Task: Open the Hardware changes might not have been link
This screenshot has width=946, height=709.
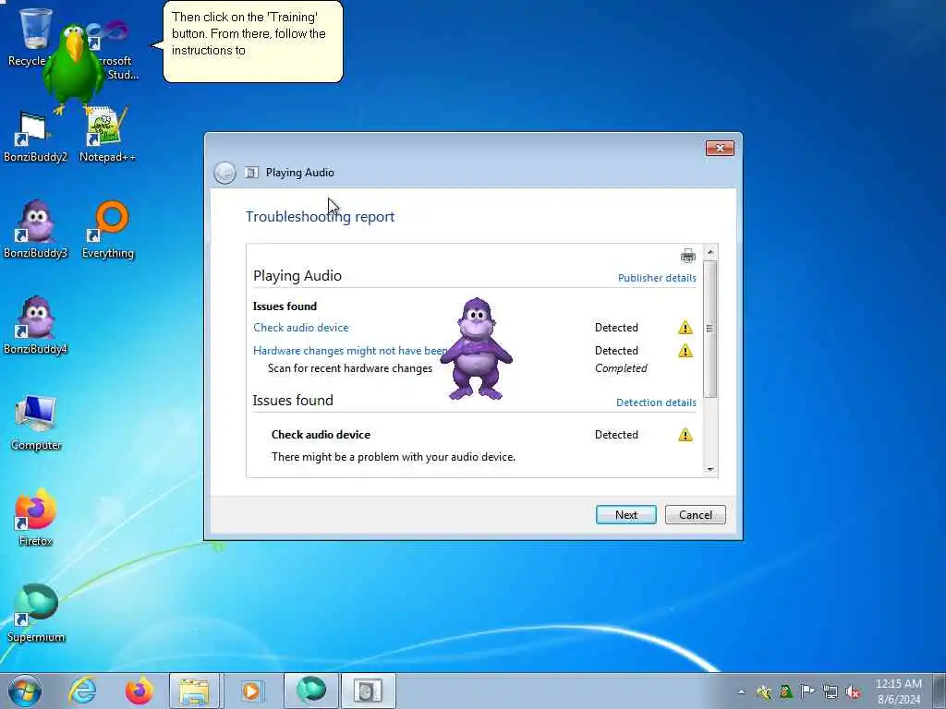Action: 350,351
